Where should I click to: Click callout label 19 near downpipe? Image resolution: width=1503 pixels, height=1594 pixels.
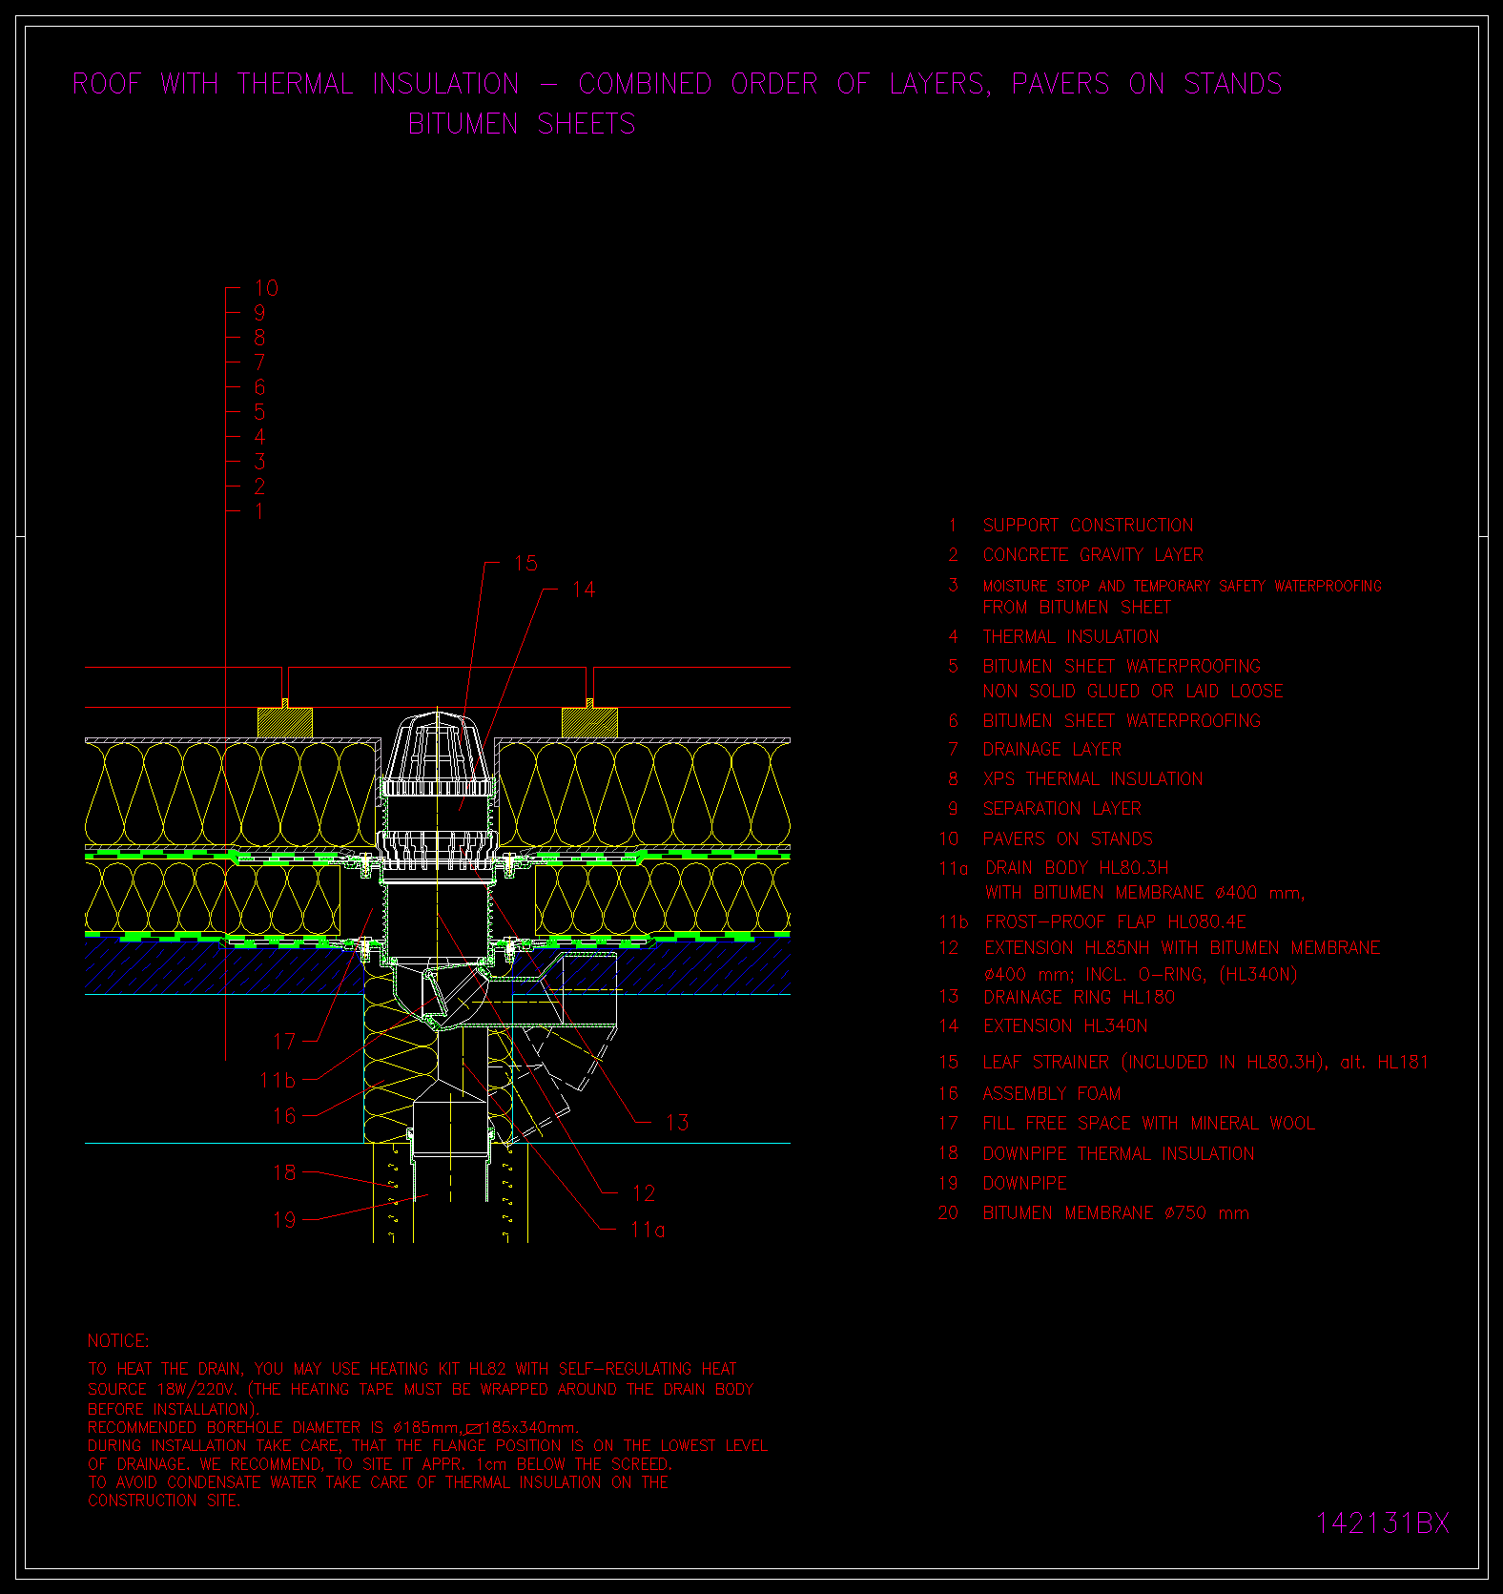(284, 1220)
